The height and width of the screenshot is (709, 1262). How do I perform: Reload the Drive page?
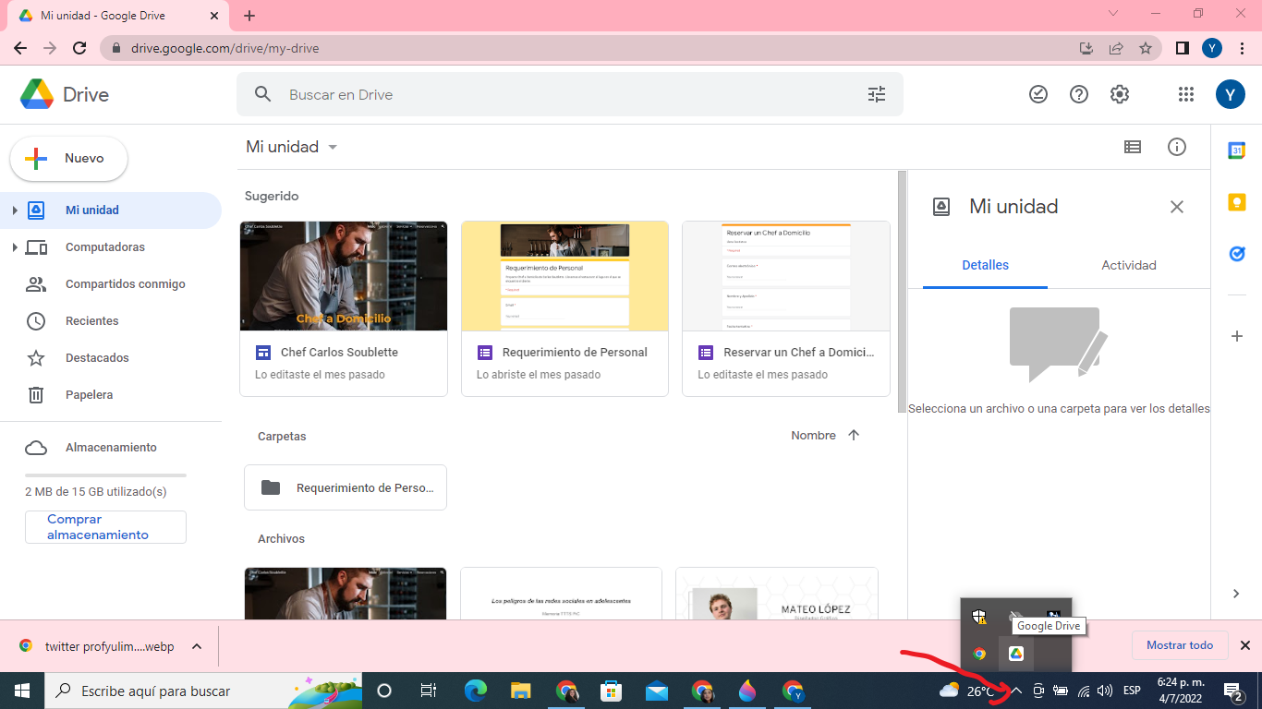coord(79,48)
